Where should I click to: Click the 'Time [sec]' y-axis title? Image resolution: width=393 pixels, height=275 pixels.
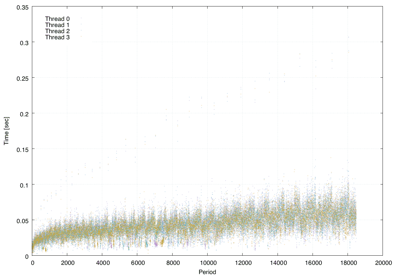pyautogui.click(x=6, y=131)
